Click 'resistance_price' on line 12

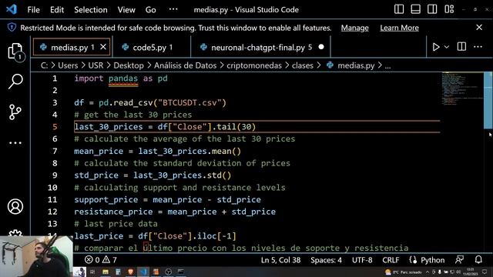(113, 212)
